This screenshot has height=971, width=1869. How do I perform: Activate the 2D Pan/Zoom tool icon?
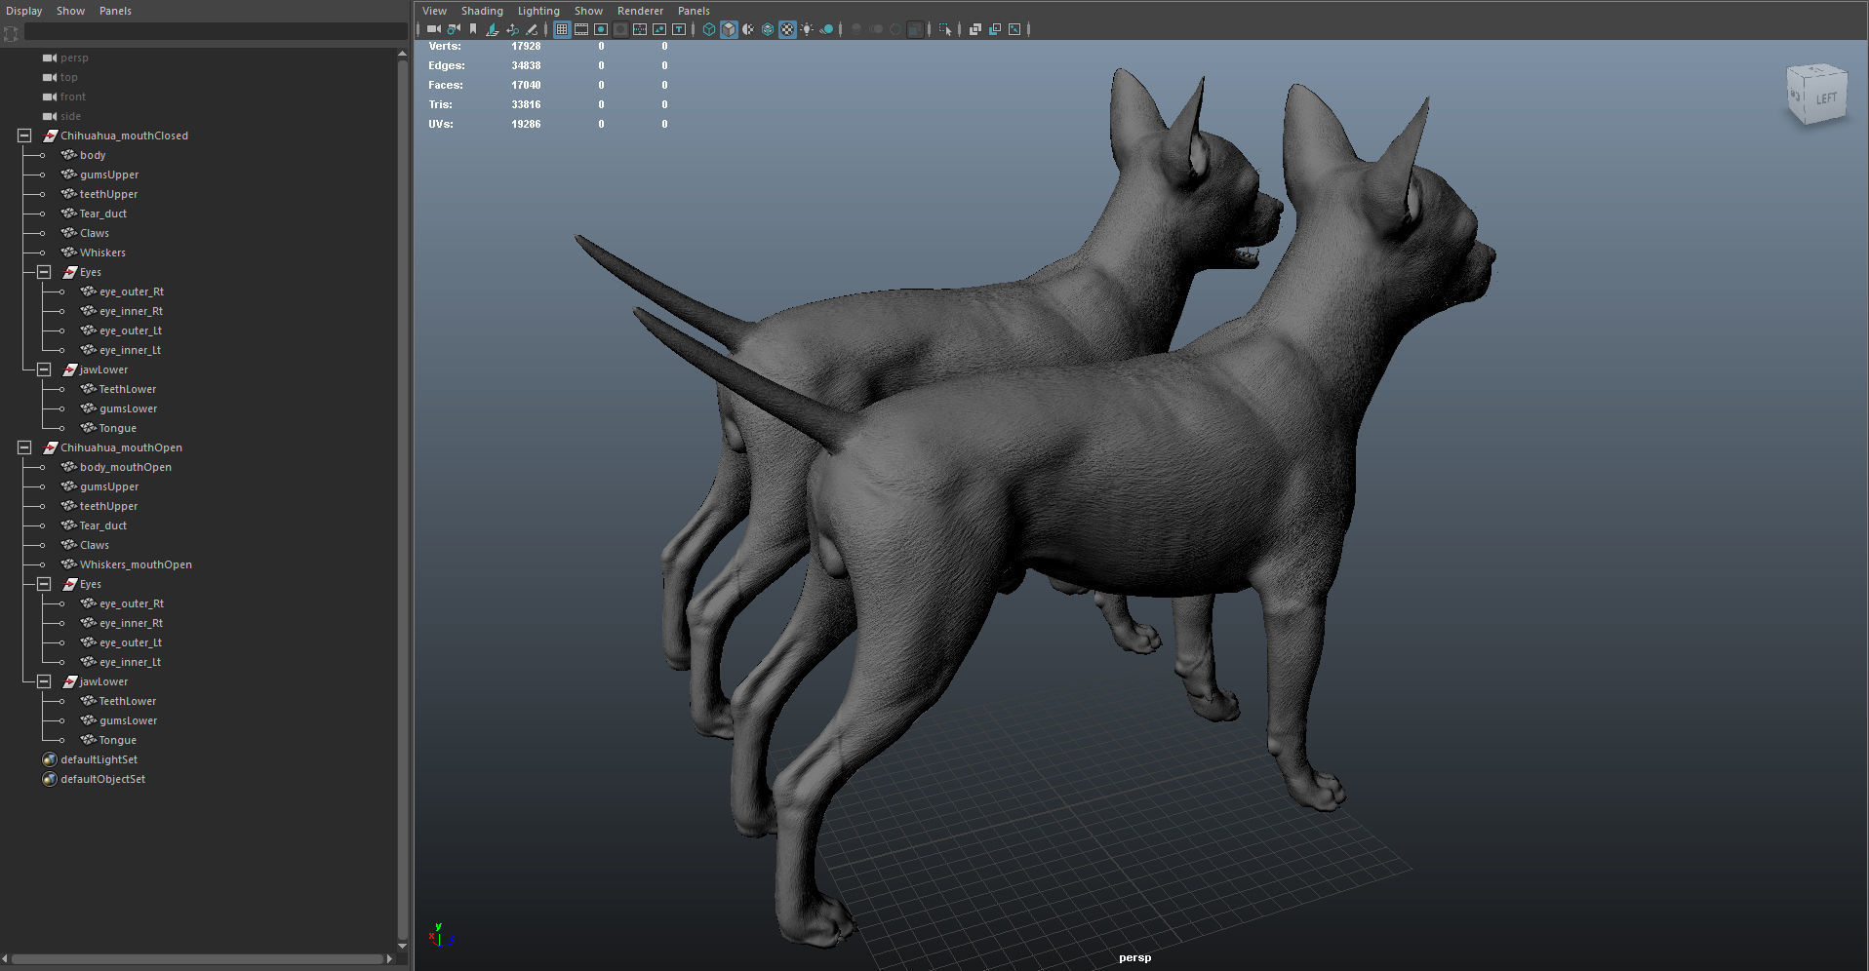pos(512,29)
